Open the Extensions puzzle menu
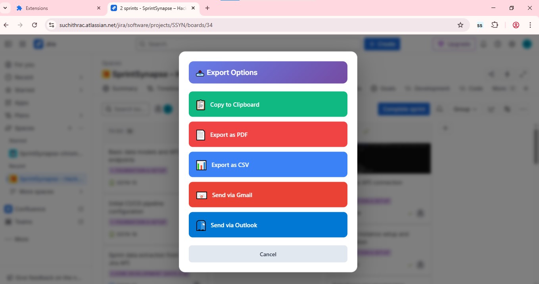The width and height of the screenshot is (539, 284). click(x=495, y=25)
